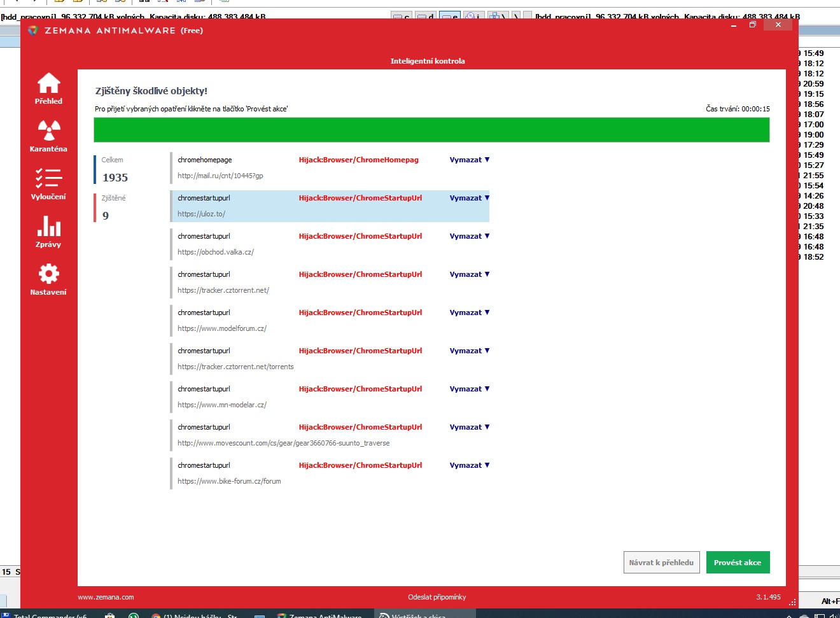
Task: Click the Hijack:Browser/ChromeHomepag threat label
Action: (359, 160)
